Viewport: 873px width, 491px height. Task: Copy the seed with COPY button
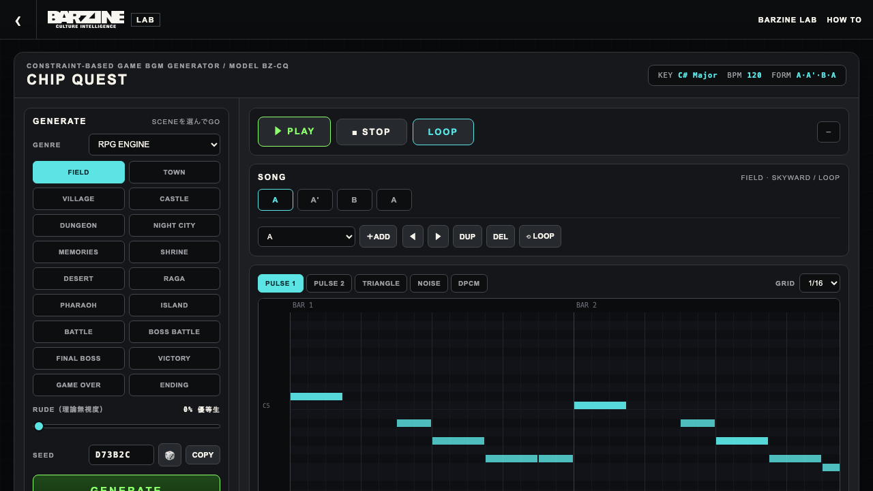[203, 455]
